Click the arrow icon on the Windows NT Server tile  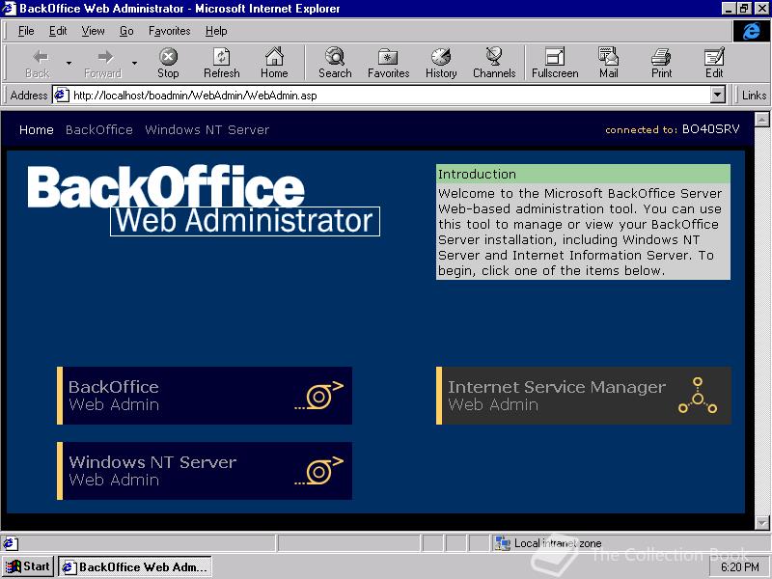(x=319, y=471)
